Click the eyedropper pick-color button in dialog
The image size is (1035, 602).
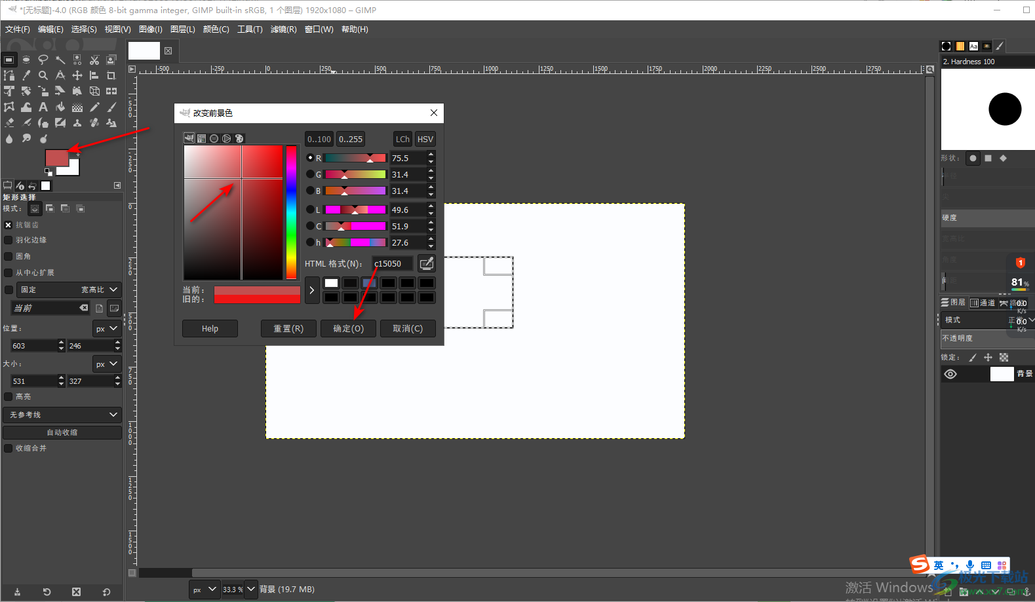click(x=427, y=263)
